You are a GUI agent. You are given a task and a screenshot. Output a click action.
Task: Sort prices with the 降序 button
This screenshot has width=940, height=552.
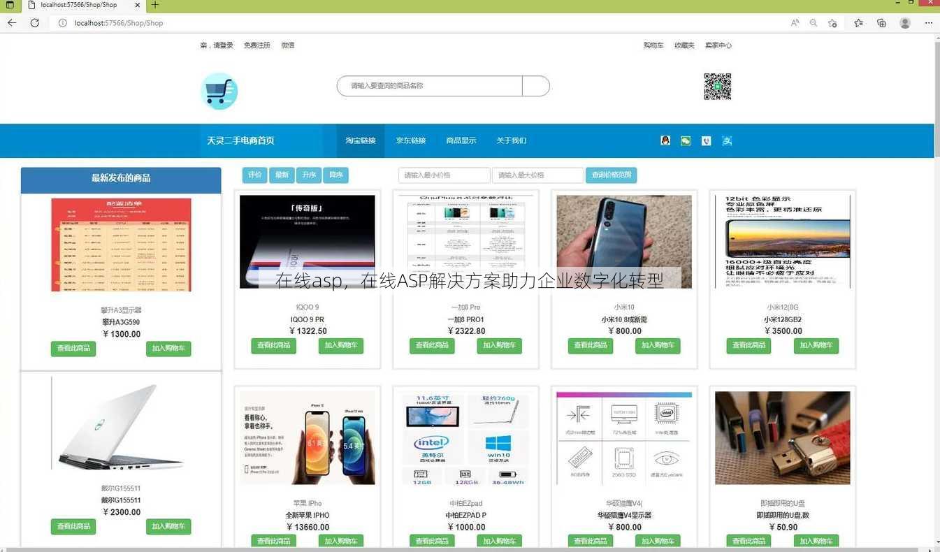point(336,175)
